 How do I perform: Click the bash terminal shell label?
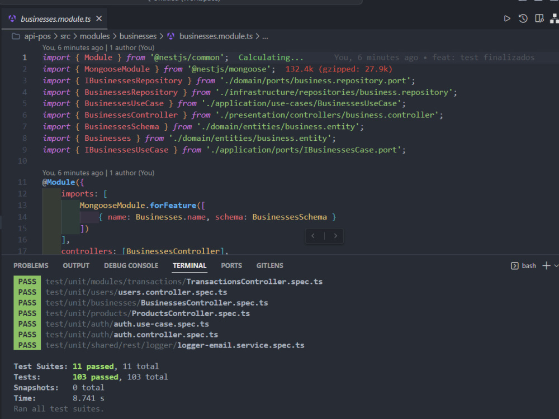pyautogui.click(x=529, y=266)
